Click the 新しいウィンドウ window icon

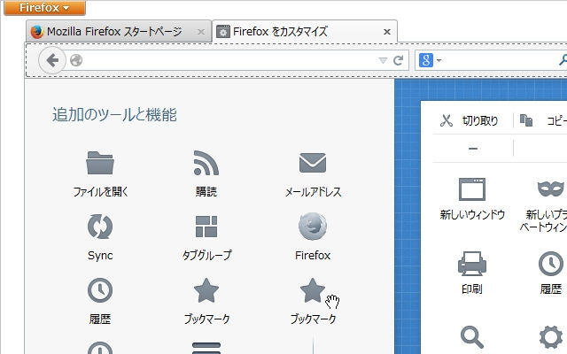click(x=472, y=189)
